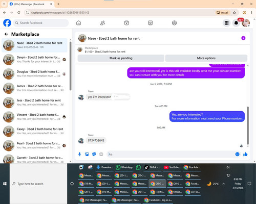This screenshot has width=256, height=204.
Task: Open the emoji picker in message box
Action: [237, 154]
